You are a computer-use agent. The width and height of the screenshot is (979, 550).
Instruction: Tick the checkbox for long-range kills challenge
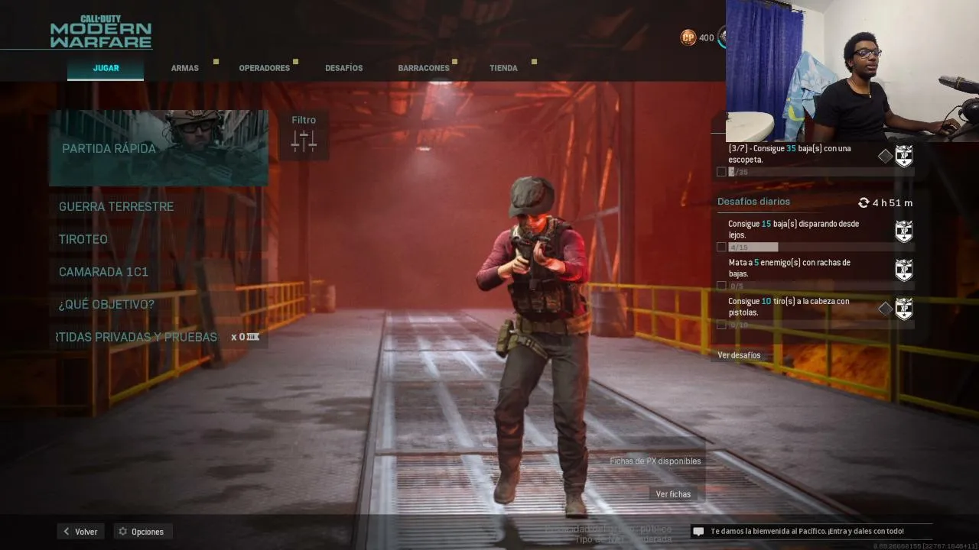(x=721, y=247)
